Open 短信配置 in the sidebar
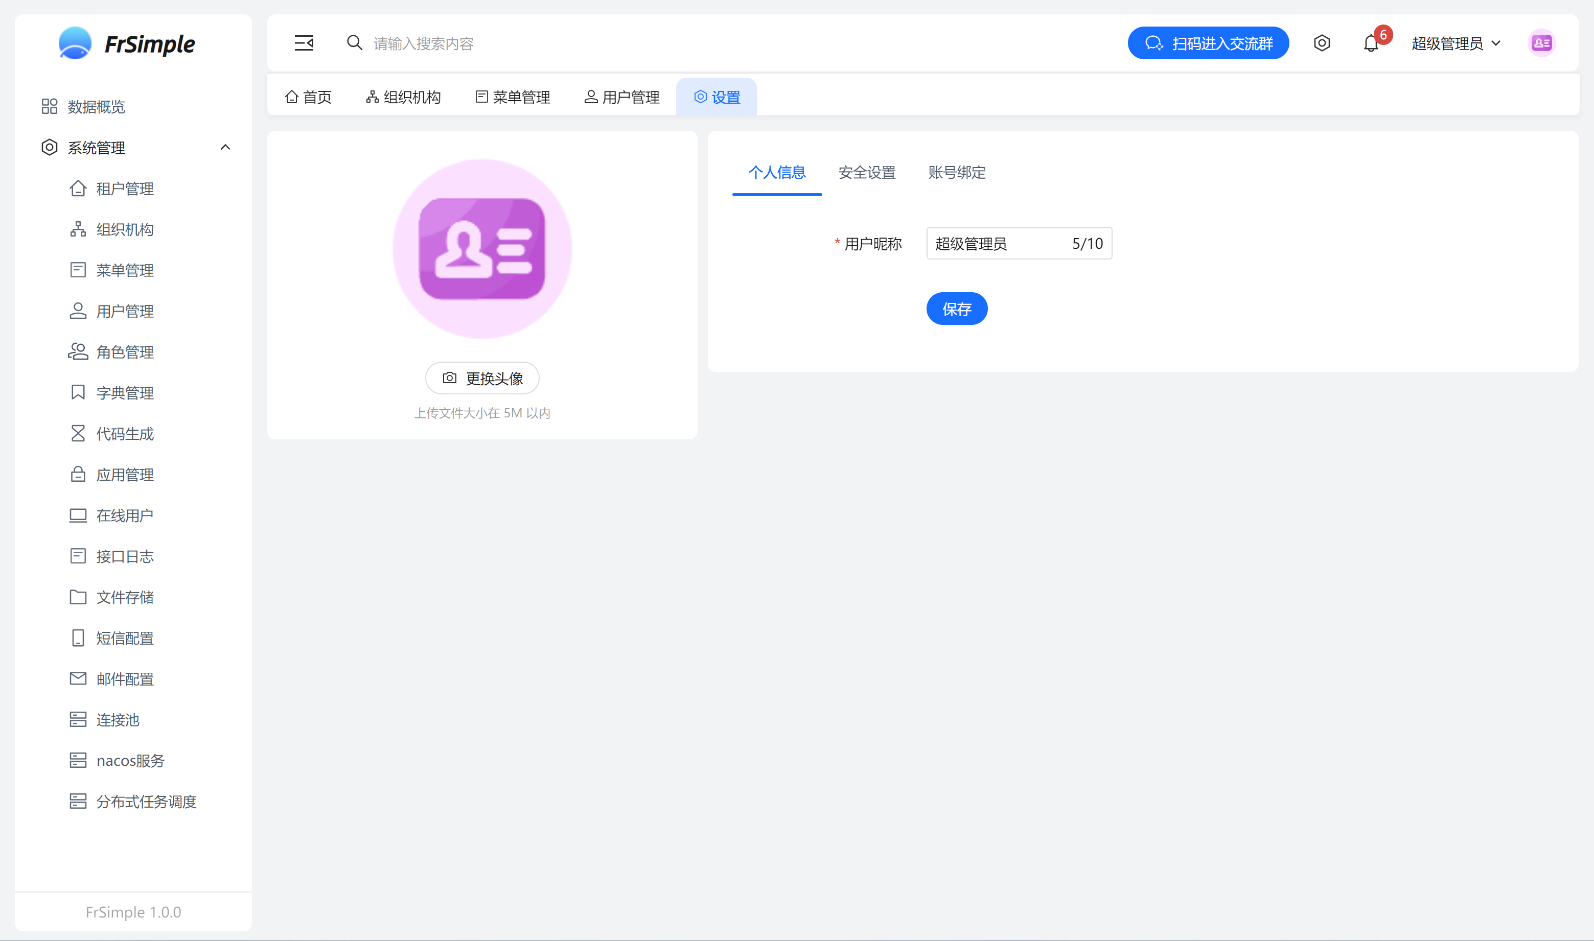1594x941 pixels. [x=125, y=638]
